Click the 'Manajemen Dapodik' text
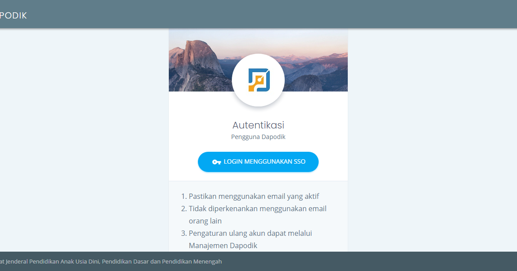The image size is (517, 271). (x=223, y=245)
